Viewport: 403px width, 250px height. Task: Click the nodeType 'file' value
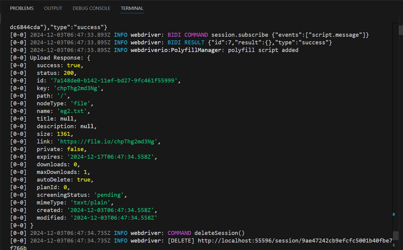[80, 104]
